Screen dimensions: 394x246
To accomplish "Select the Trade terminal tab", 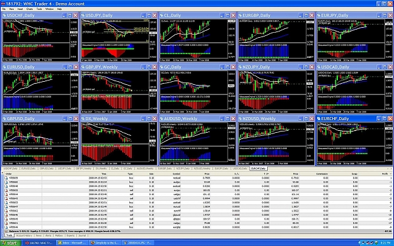I will (x=9, y=235).
